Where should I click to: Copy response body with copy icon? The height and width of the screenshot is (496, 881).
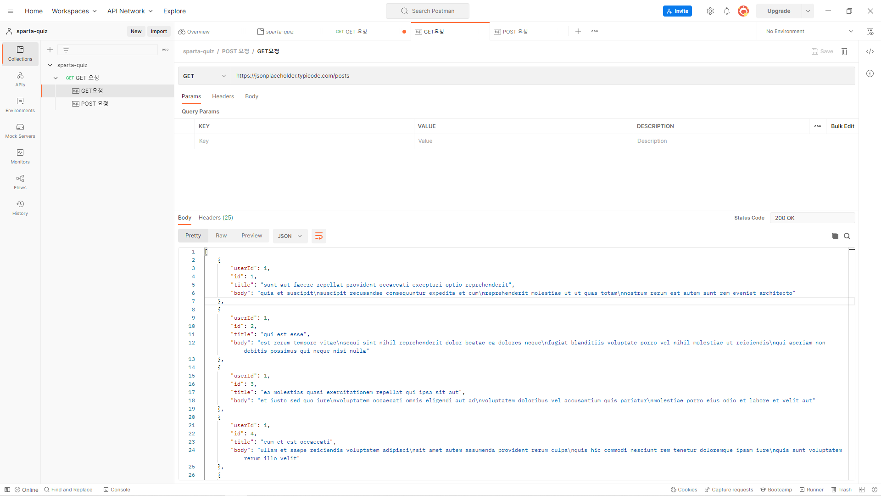[x=835, y=236]
